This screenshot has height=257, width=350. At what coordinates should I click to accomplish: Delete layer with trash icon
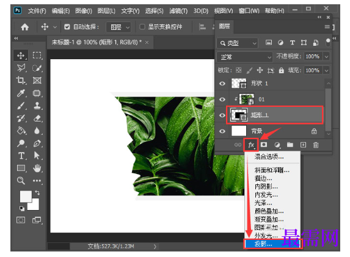[316, 145]
